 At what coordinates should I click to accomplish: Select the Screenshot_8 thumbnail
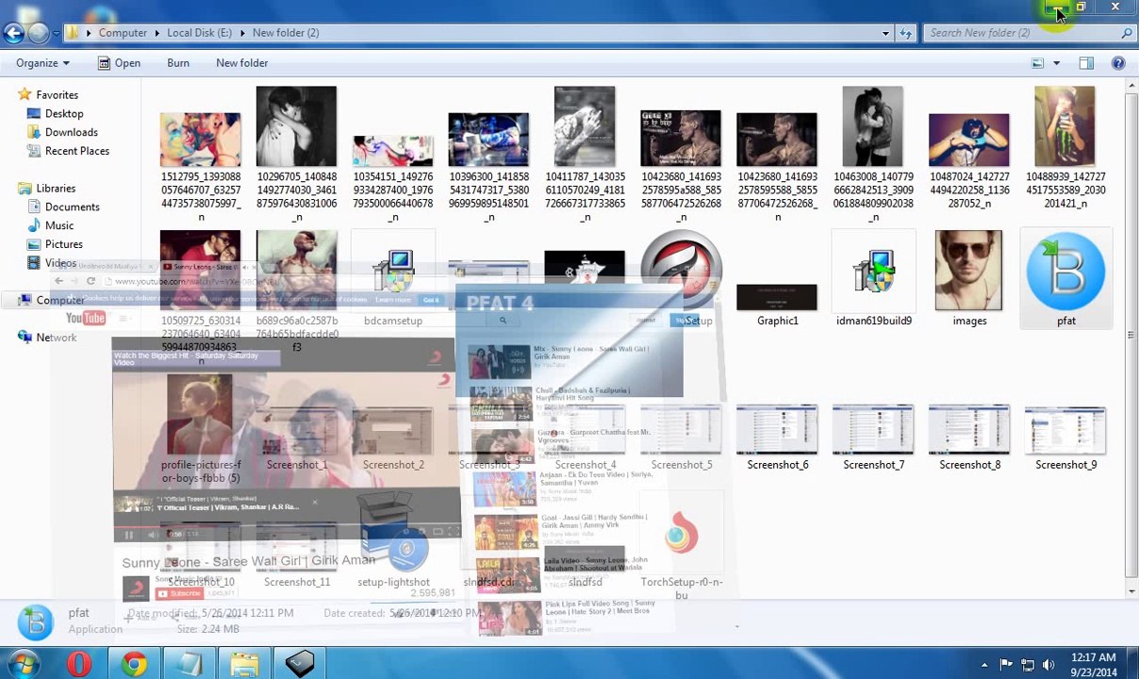pos(969,439)
